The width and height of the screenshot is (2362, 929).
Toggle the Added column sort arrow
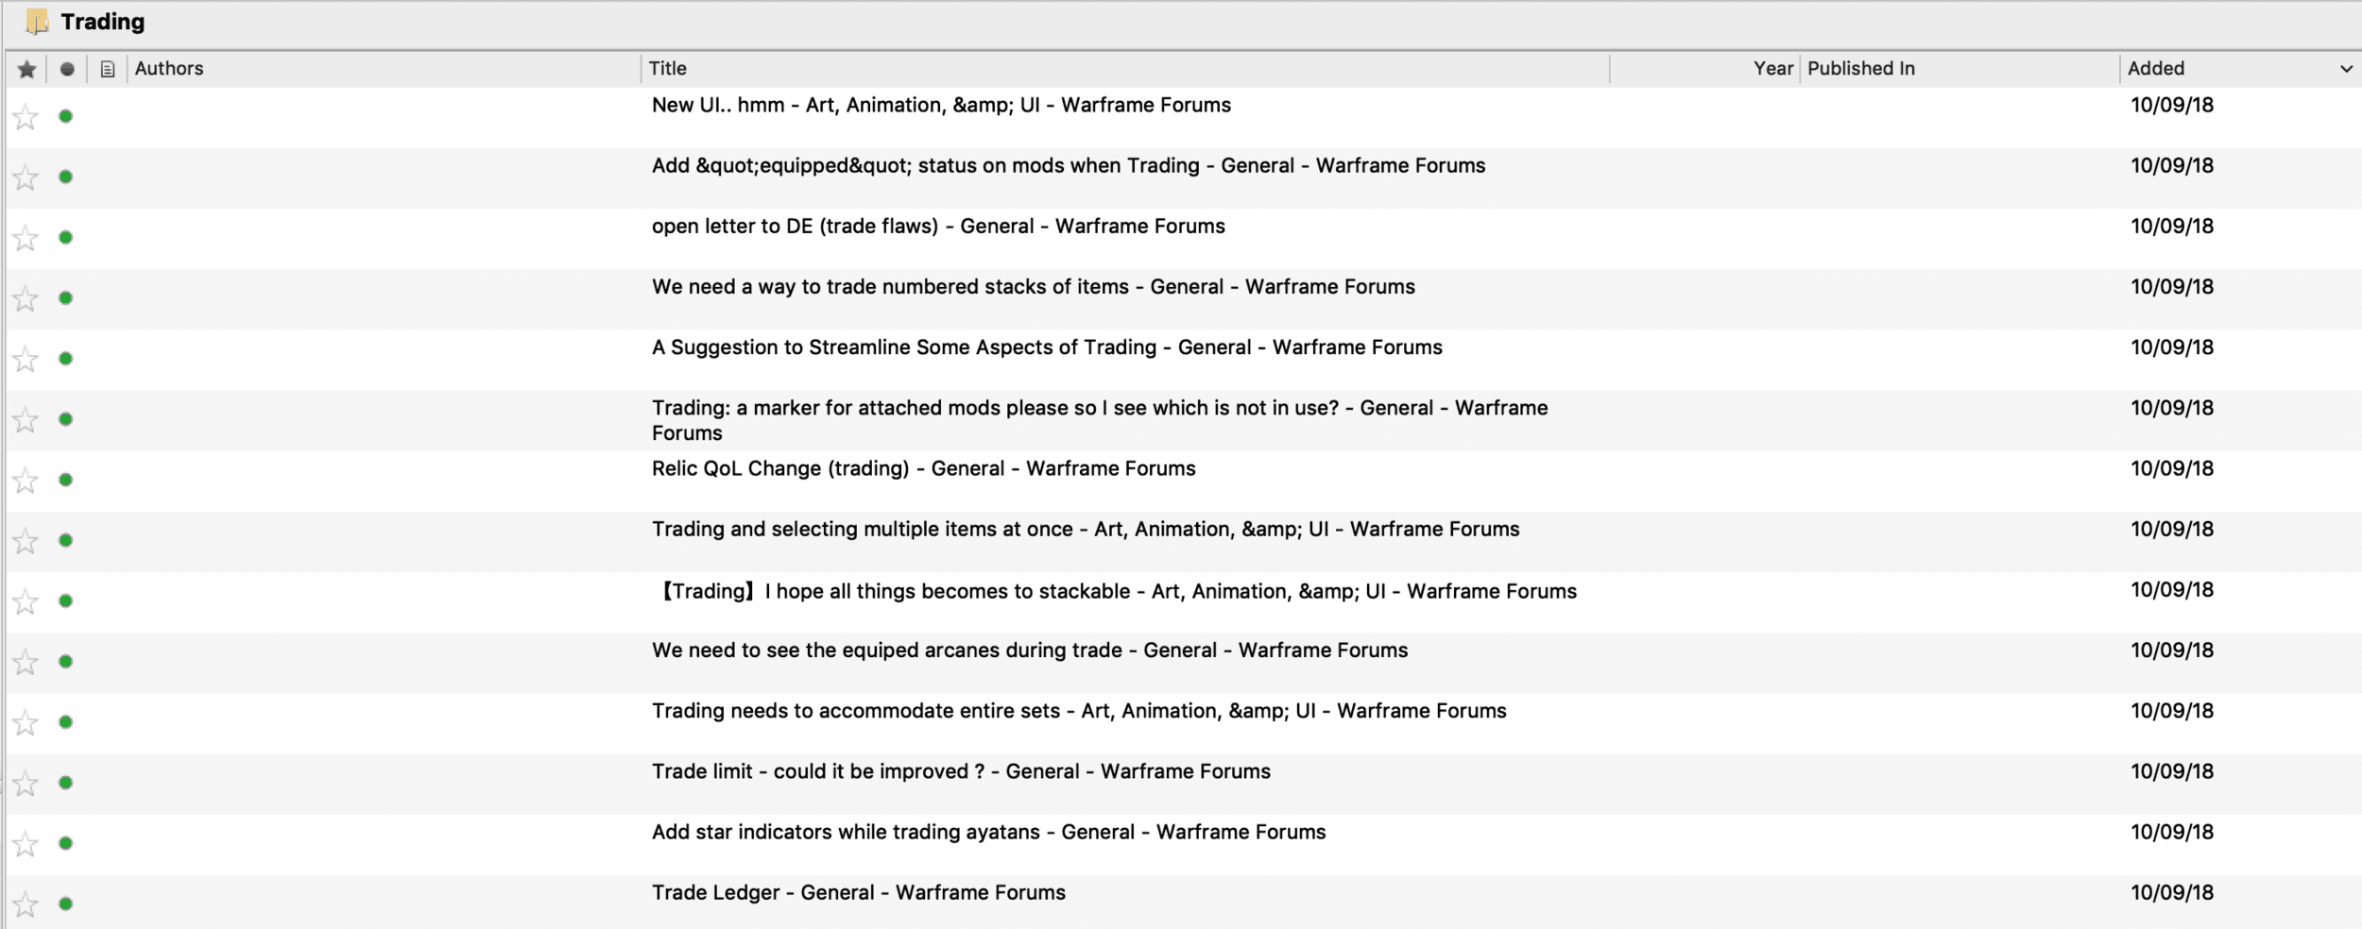[x=2346, y=69]
